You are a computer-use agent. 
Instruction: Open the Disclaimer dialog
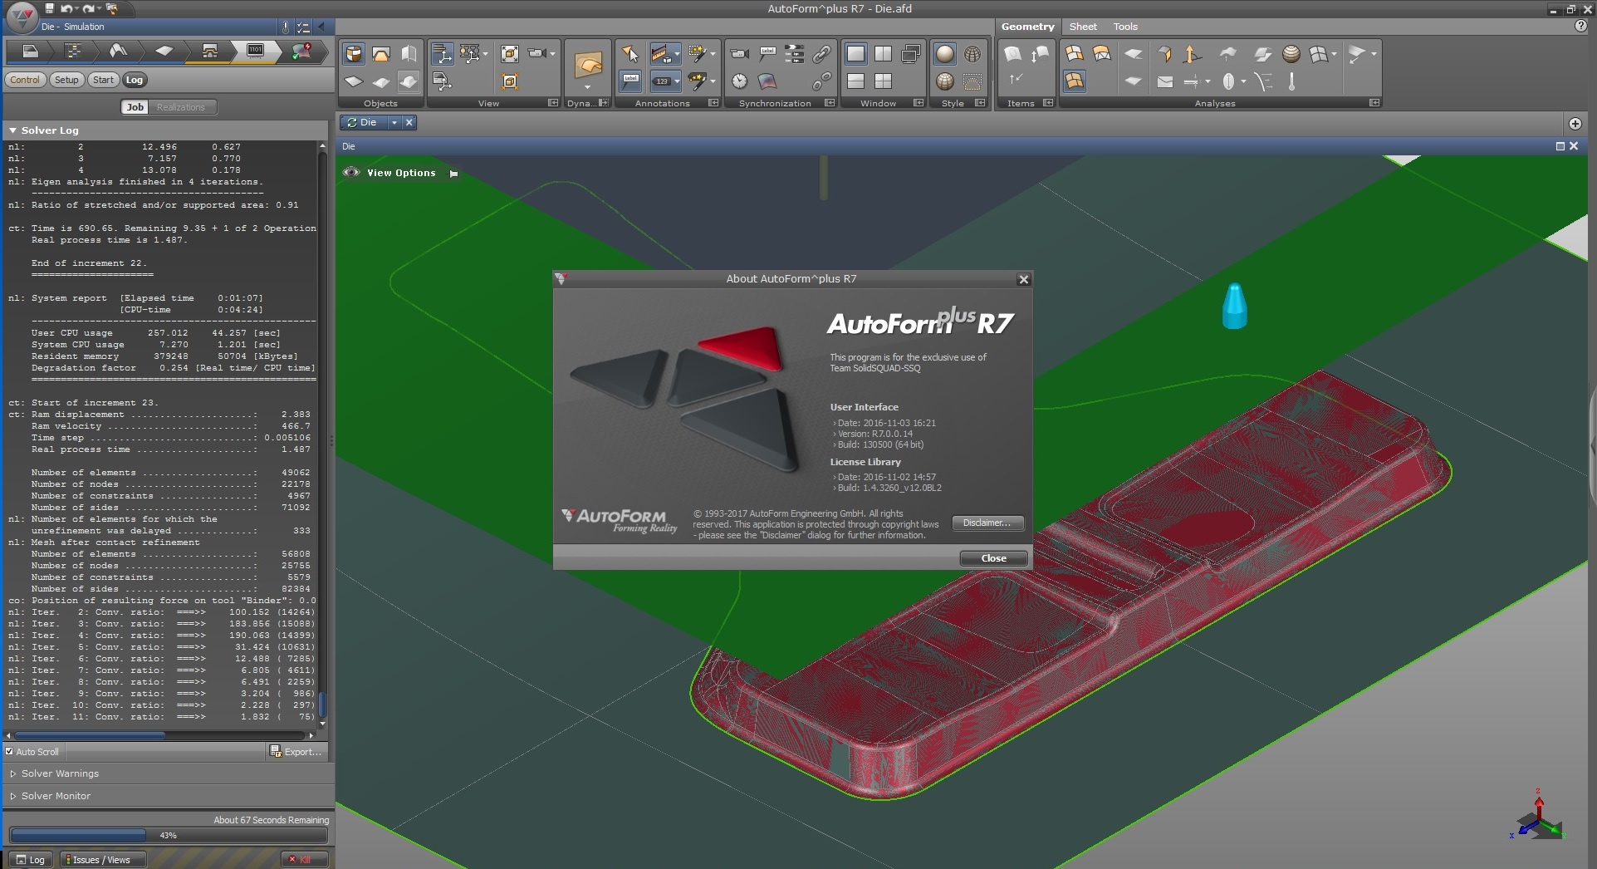pyautogui.click(x=987, y=523)
